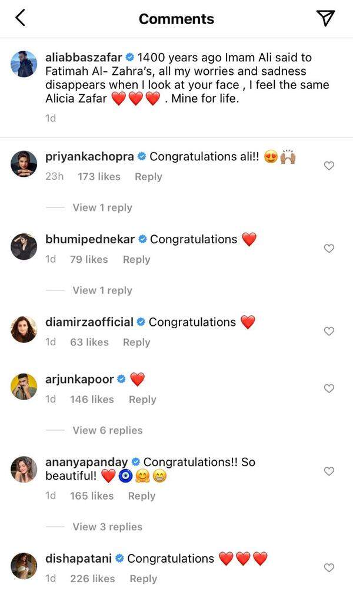Open diamirzaofficial's profile avatar

[24, 329]
